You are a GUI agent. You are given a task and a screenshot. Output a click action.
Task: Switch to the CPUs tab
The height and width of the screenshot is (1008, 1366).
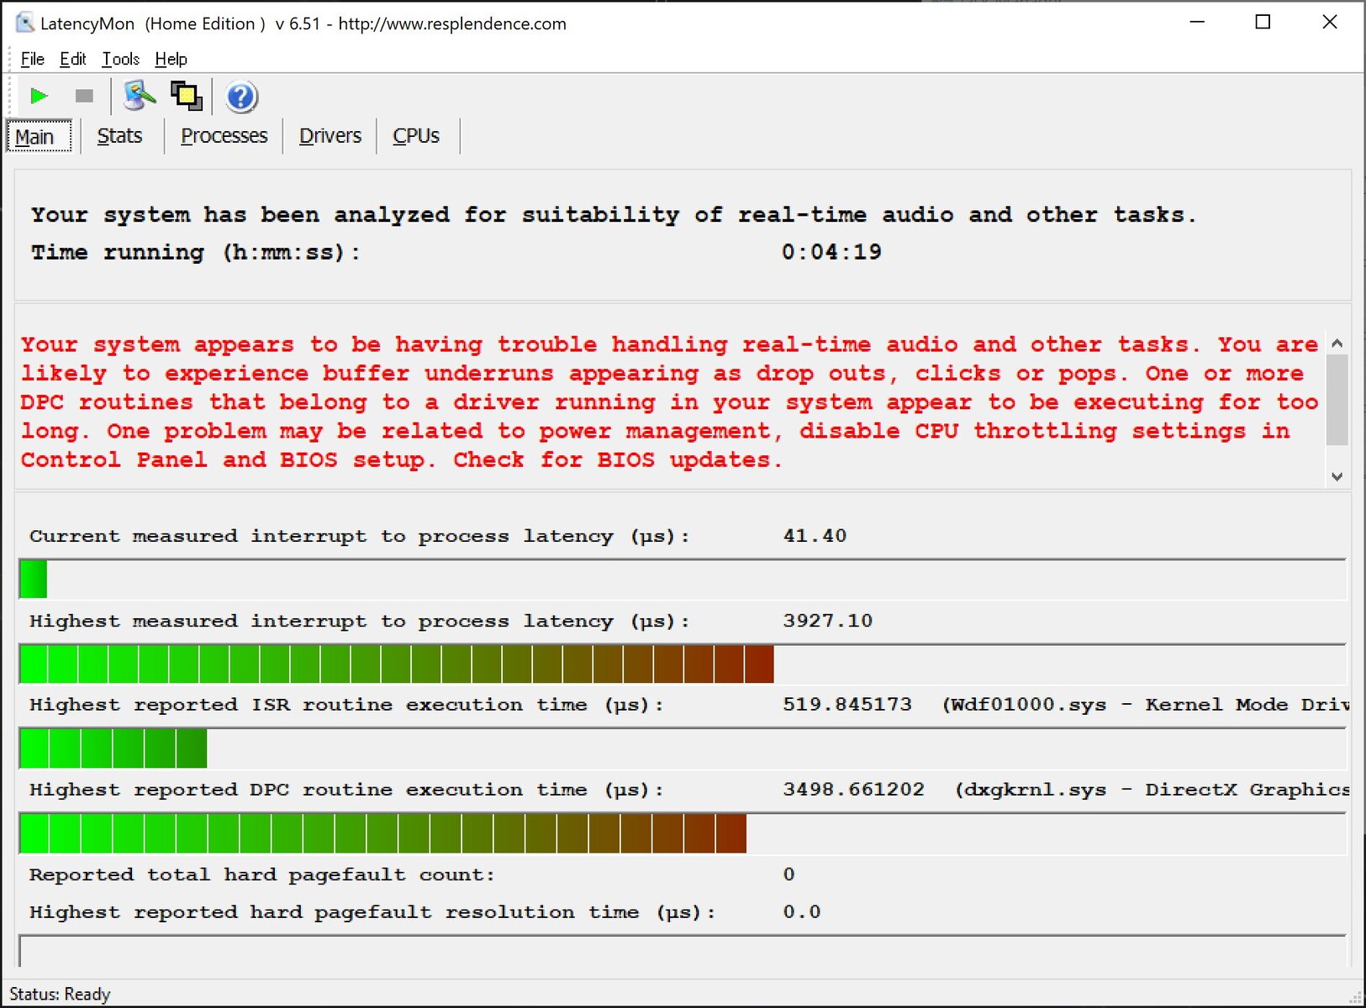point(416,136)
